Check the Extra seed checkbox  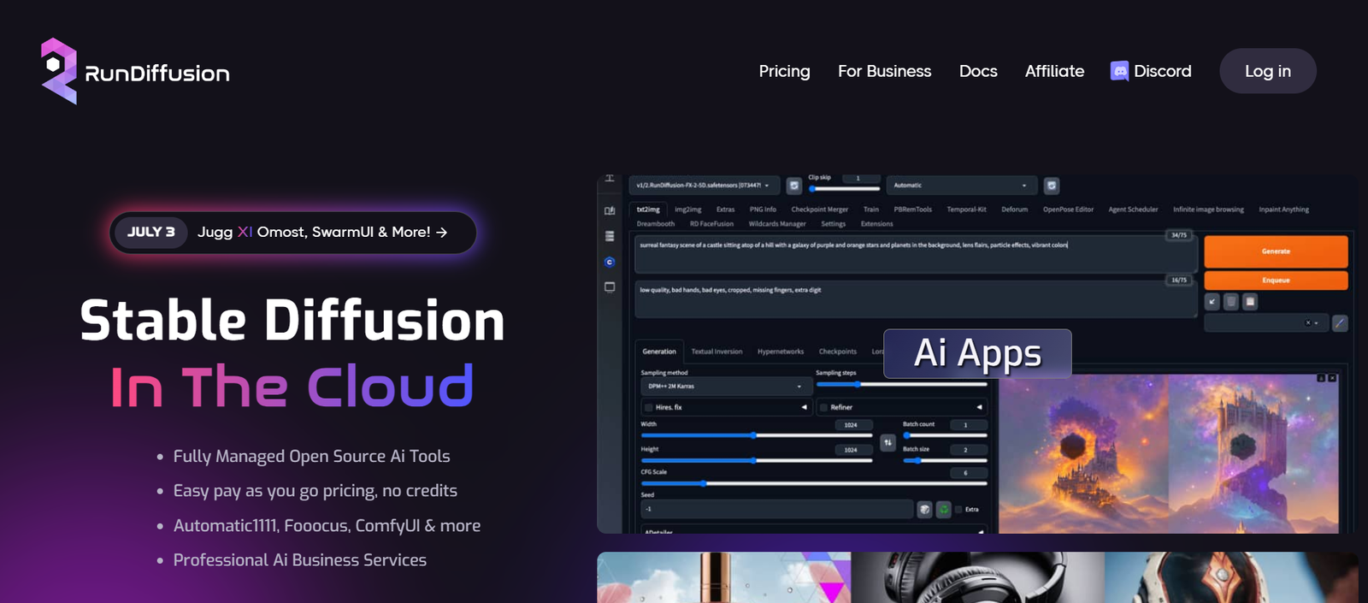(958, 509)
